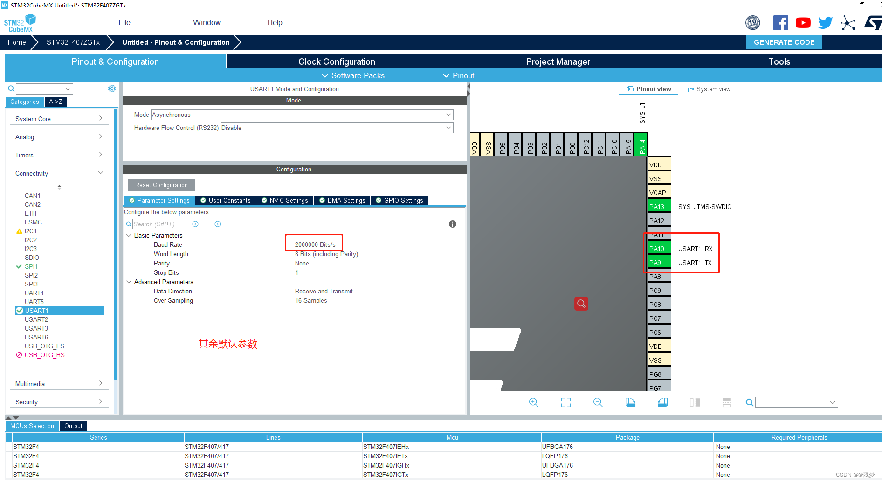
Task: Select SDIO in the connectivity list
Action: tap(32, 258)
